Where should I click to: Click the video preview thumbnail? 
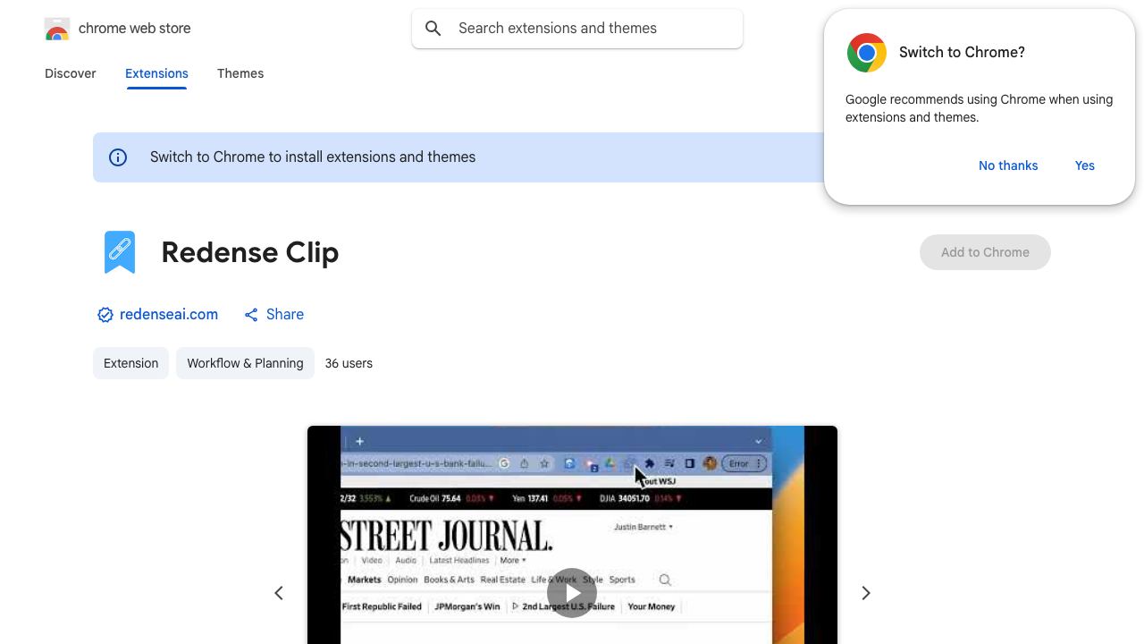click(572, 535)
